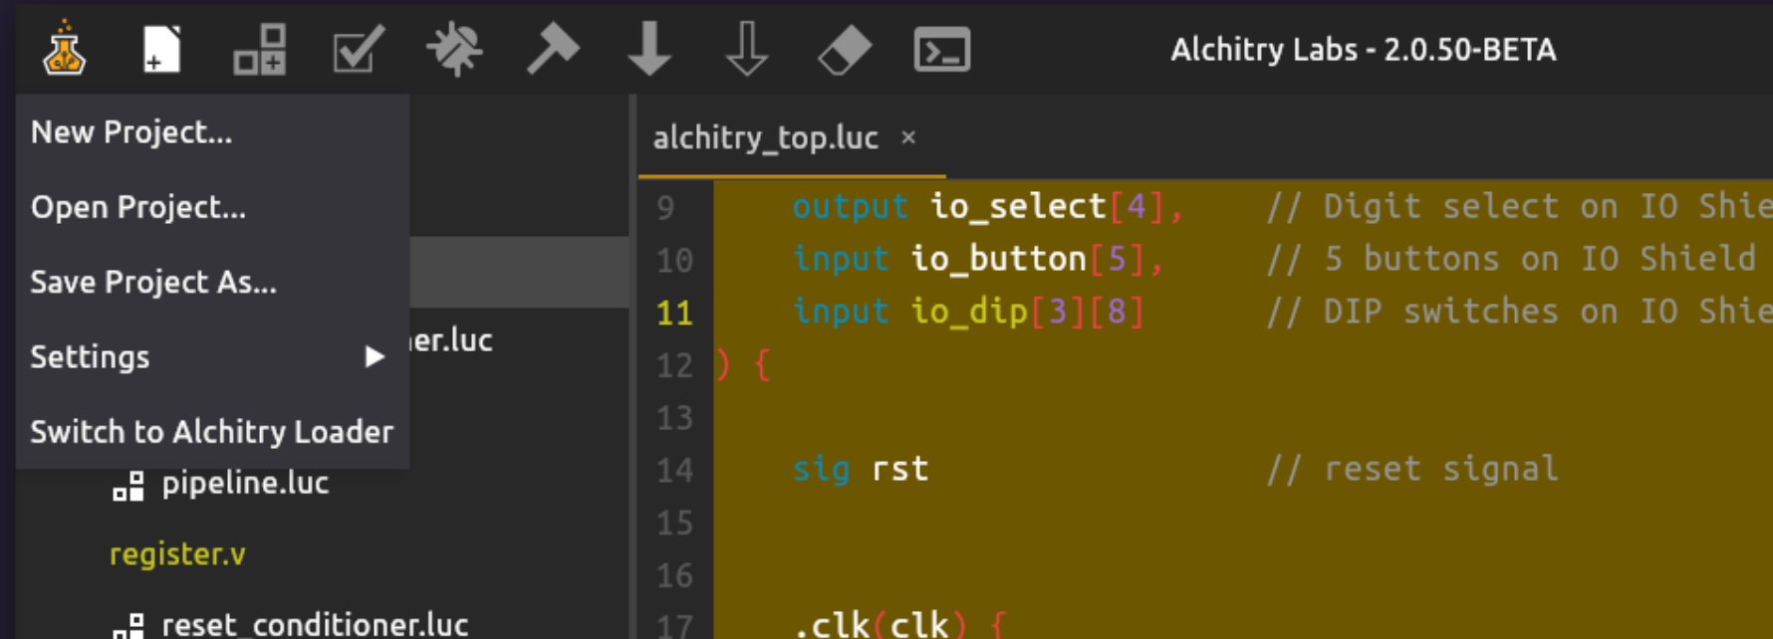
Task: Click the new file icon
Action: tap(161, 49)
